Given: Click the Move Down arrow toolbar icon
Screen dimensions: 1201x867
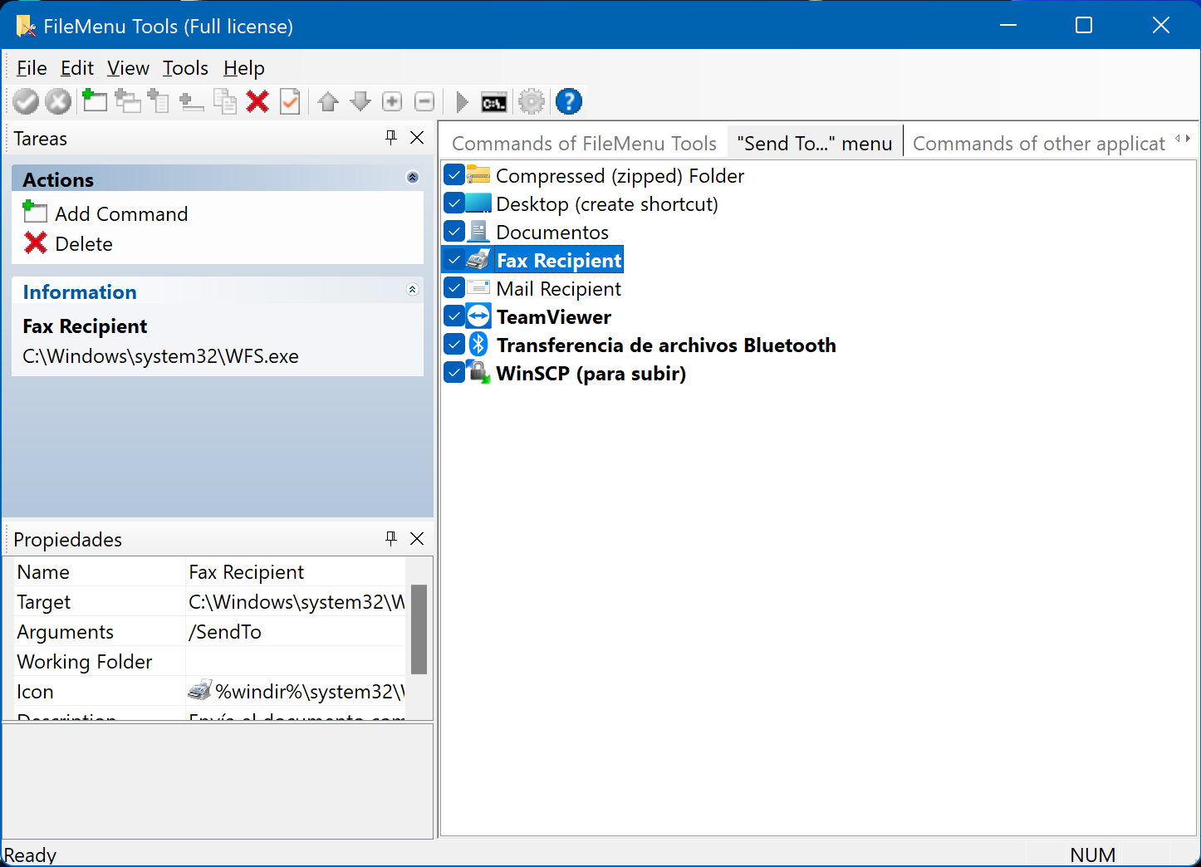Looking at the screenshot, I should [x=360, y=102].
